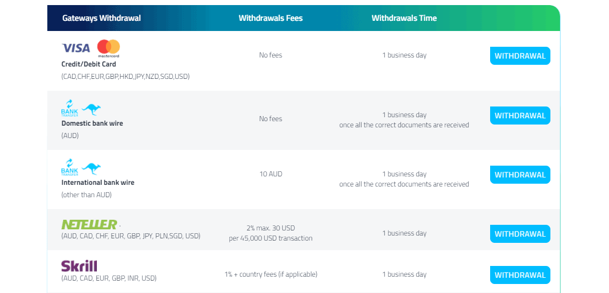Click WITHDRAWAL button for Credit/Debit Card

tap(520, 56)
